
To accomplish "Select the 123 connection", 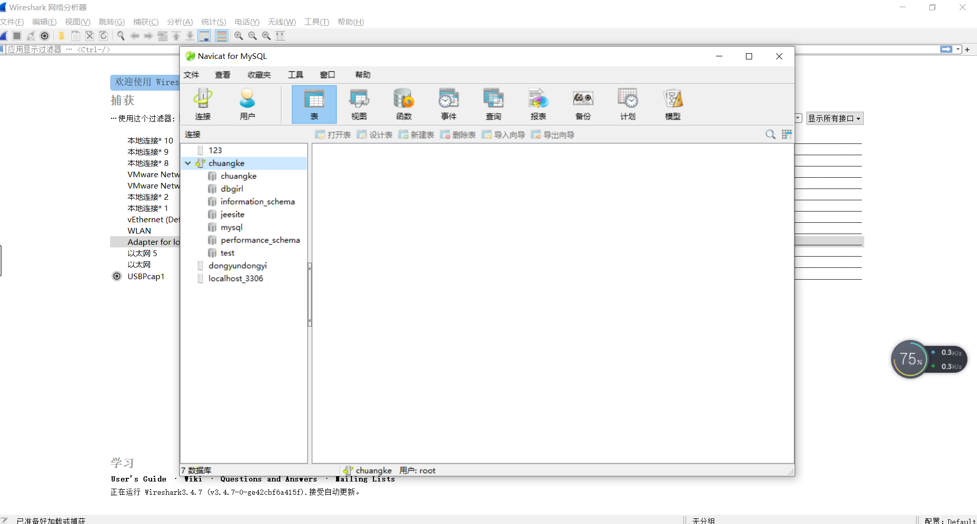I will [x=215, y=150].
